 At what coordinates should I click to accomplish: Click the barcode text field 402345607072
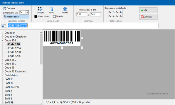tap(83, 26)
